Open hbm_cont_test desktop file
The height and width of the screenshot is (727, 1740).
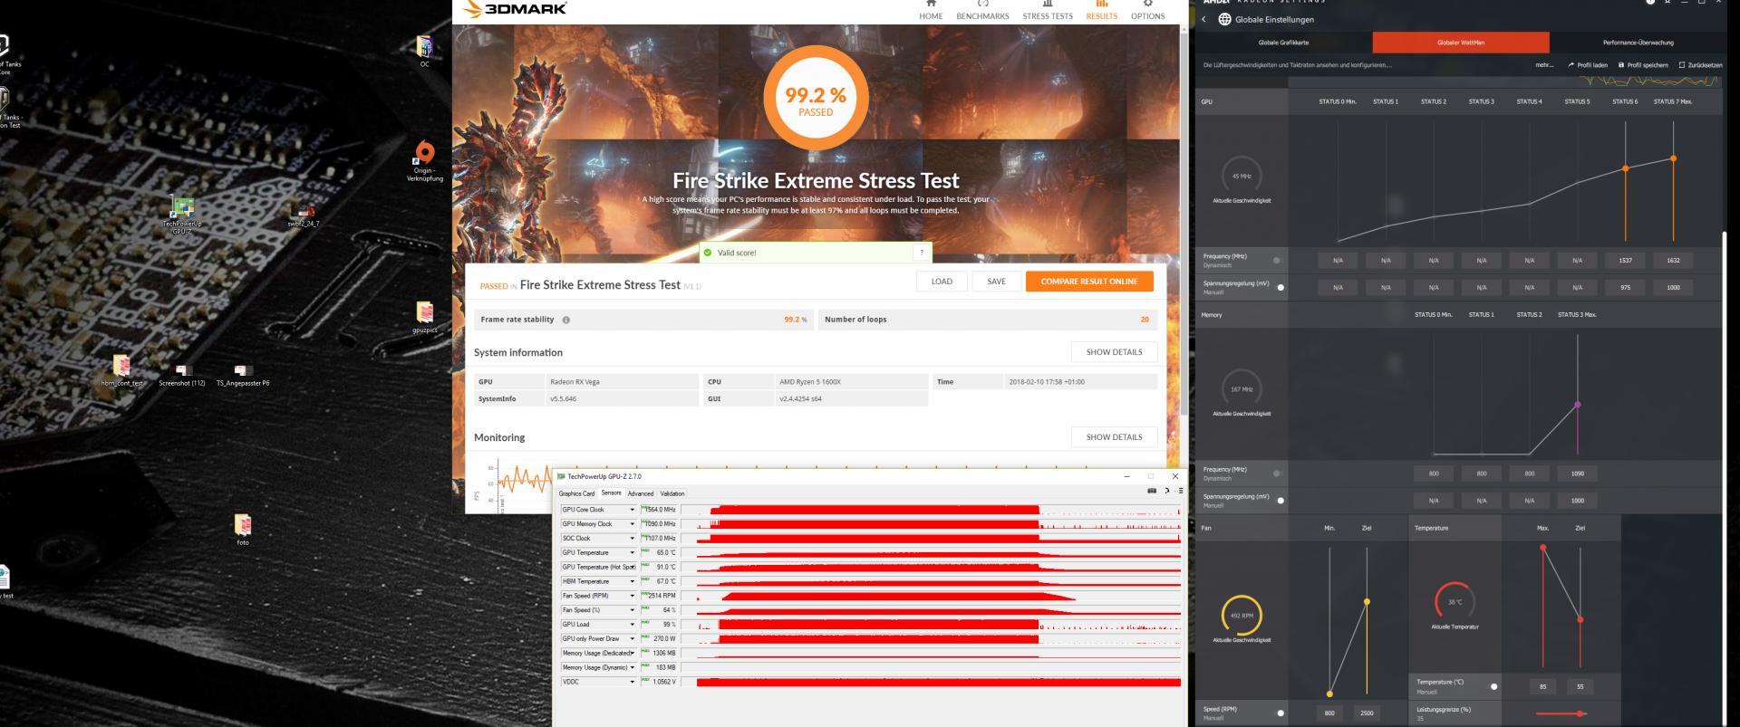121,370
